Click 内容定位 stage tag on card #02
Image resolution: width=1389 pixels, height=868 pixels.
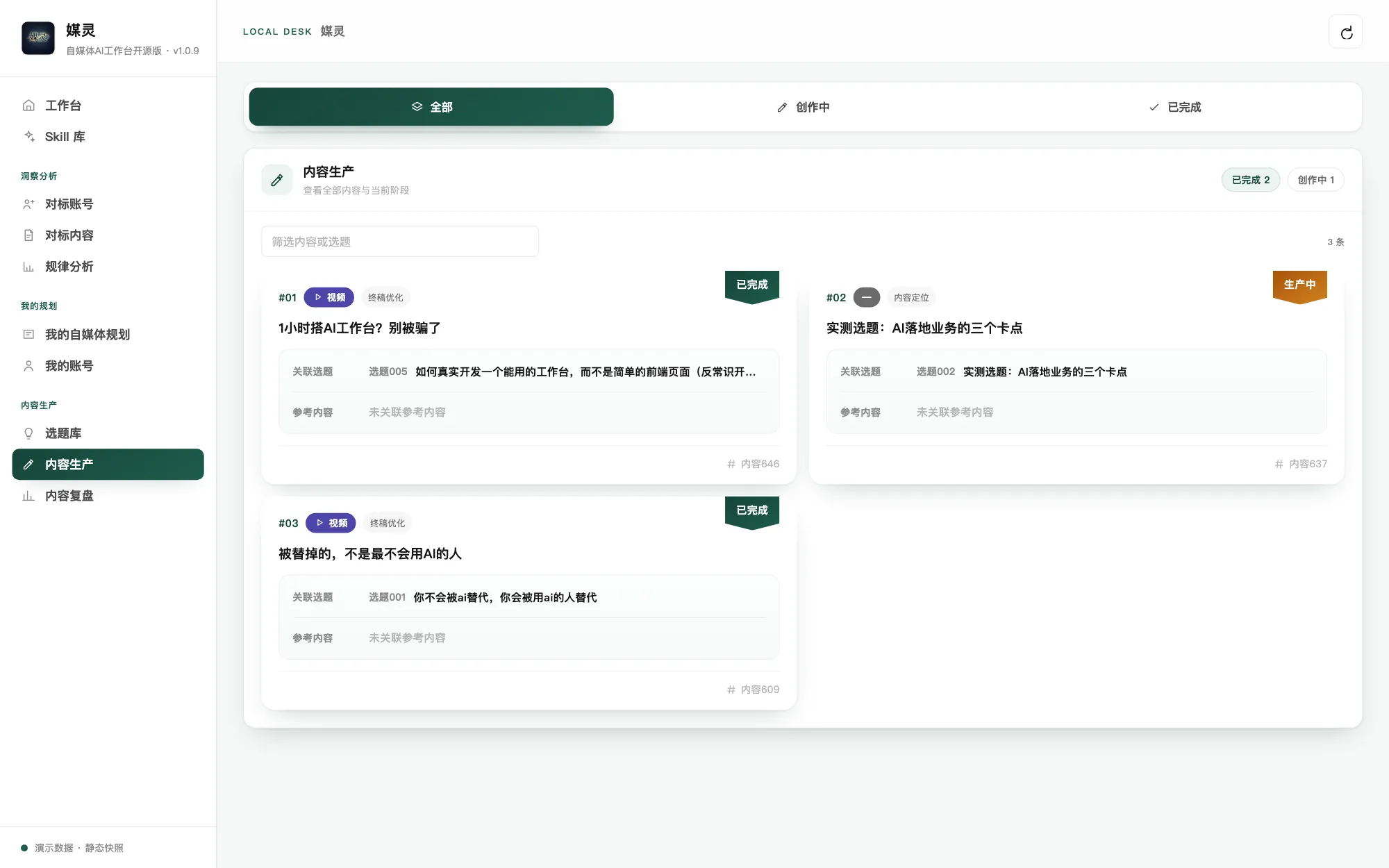pyautogui.click(x=911, y=297)
